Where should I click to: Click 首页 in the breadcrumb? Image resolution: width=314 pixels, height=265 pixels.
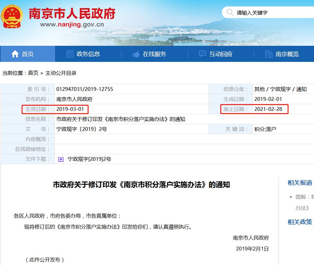[33, 73]
